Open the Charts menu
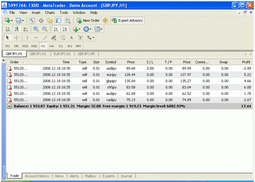This screenshot has width=255, height=182. (50, 13)
